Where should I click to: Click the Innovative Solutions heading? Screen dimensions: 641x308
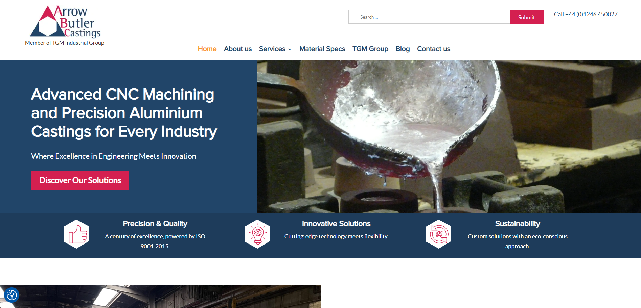pyautogui.click(x=336, y=224)
